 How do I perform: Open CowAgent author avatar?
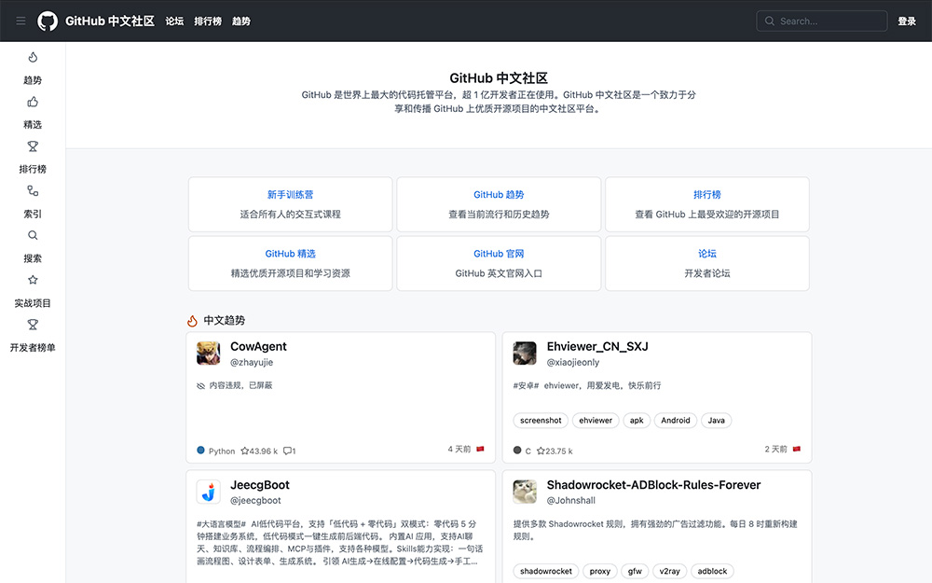point(209,354)
